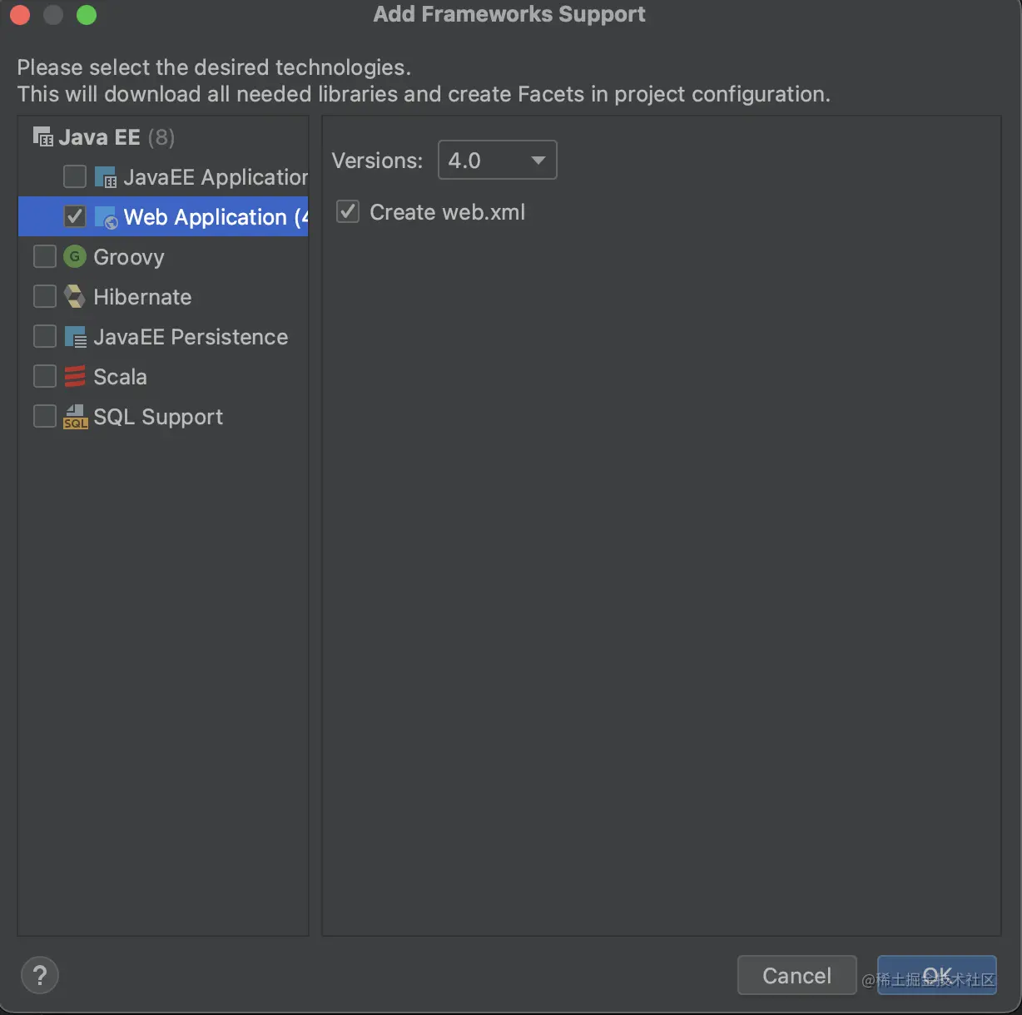The height and width of the screenshot is (1015, 1022).
Task: Toggle the Create web.xml checkbox
Action: (x=348, y=212)
